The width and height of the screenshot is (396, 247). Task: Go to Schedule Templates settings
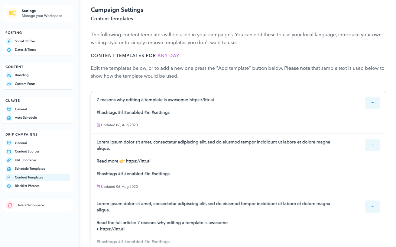tap(30, 169)
